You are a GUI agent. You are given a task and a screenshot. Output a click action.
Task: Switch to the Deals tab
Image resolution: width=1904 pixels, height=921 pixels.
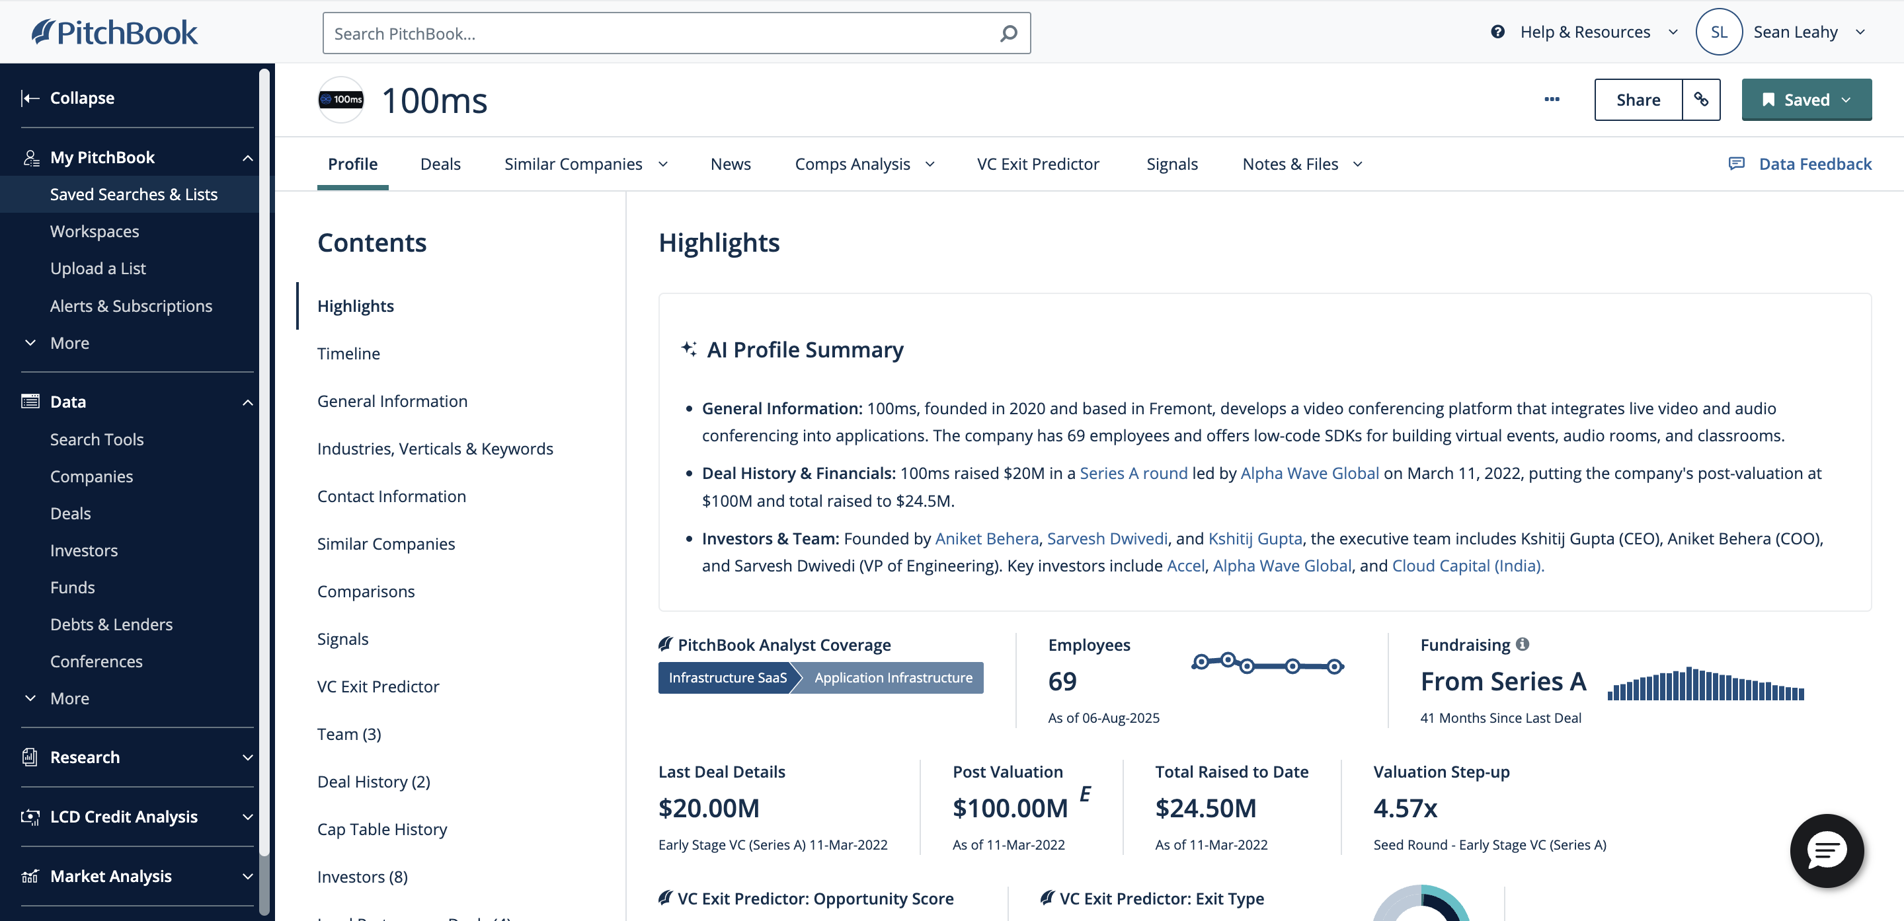click(440, 164)
